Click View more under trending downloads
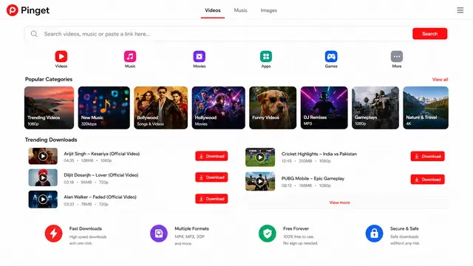 [x=340, y=202]
